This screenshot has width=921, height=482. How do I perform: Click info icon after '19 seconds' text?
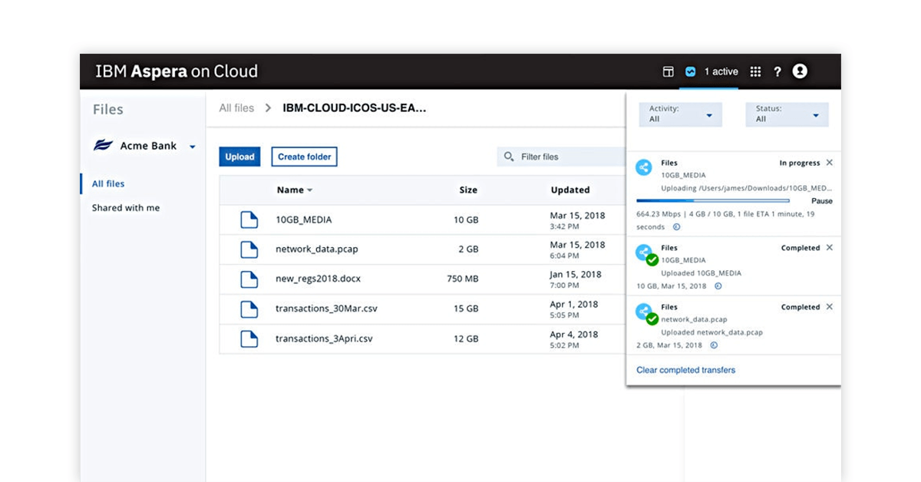pos(676,227)
